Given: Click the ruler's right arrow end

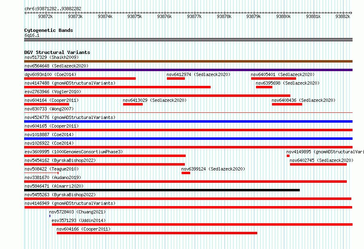Looking at the screenshot, I should point(351,13).
